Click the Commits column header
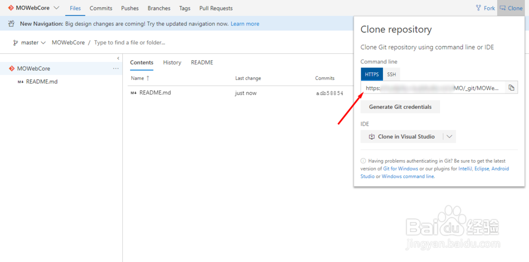Screen dimensions: 529x262 click(325, 78)
